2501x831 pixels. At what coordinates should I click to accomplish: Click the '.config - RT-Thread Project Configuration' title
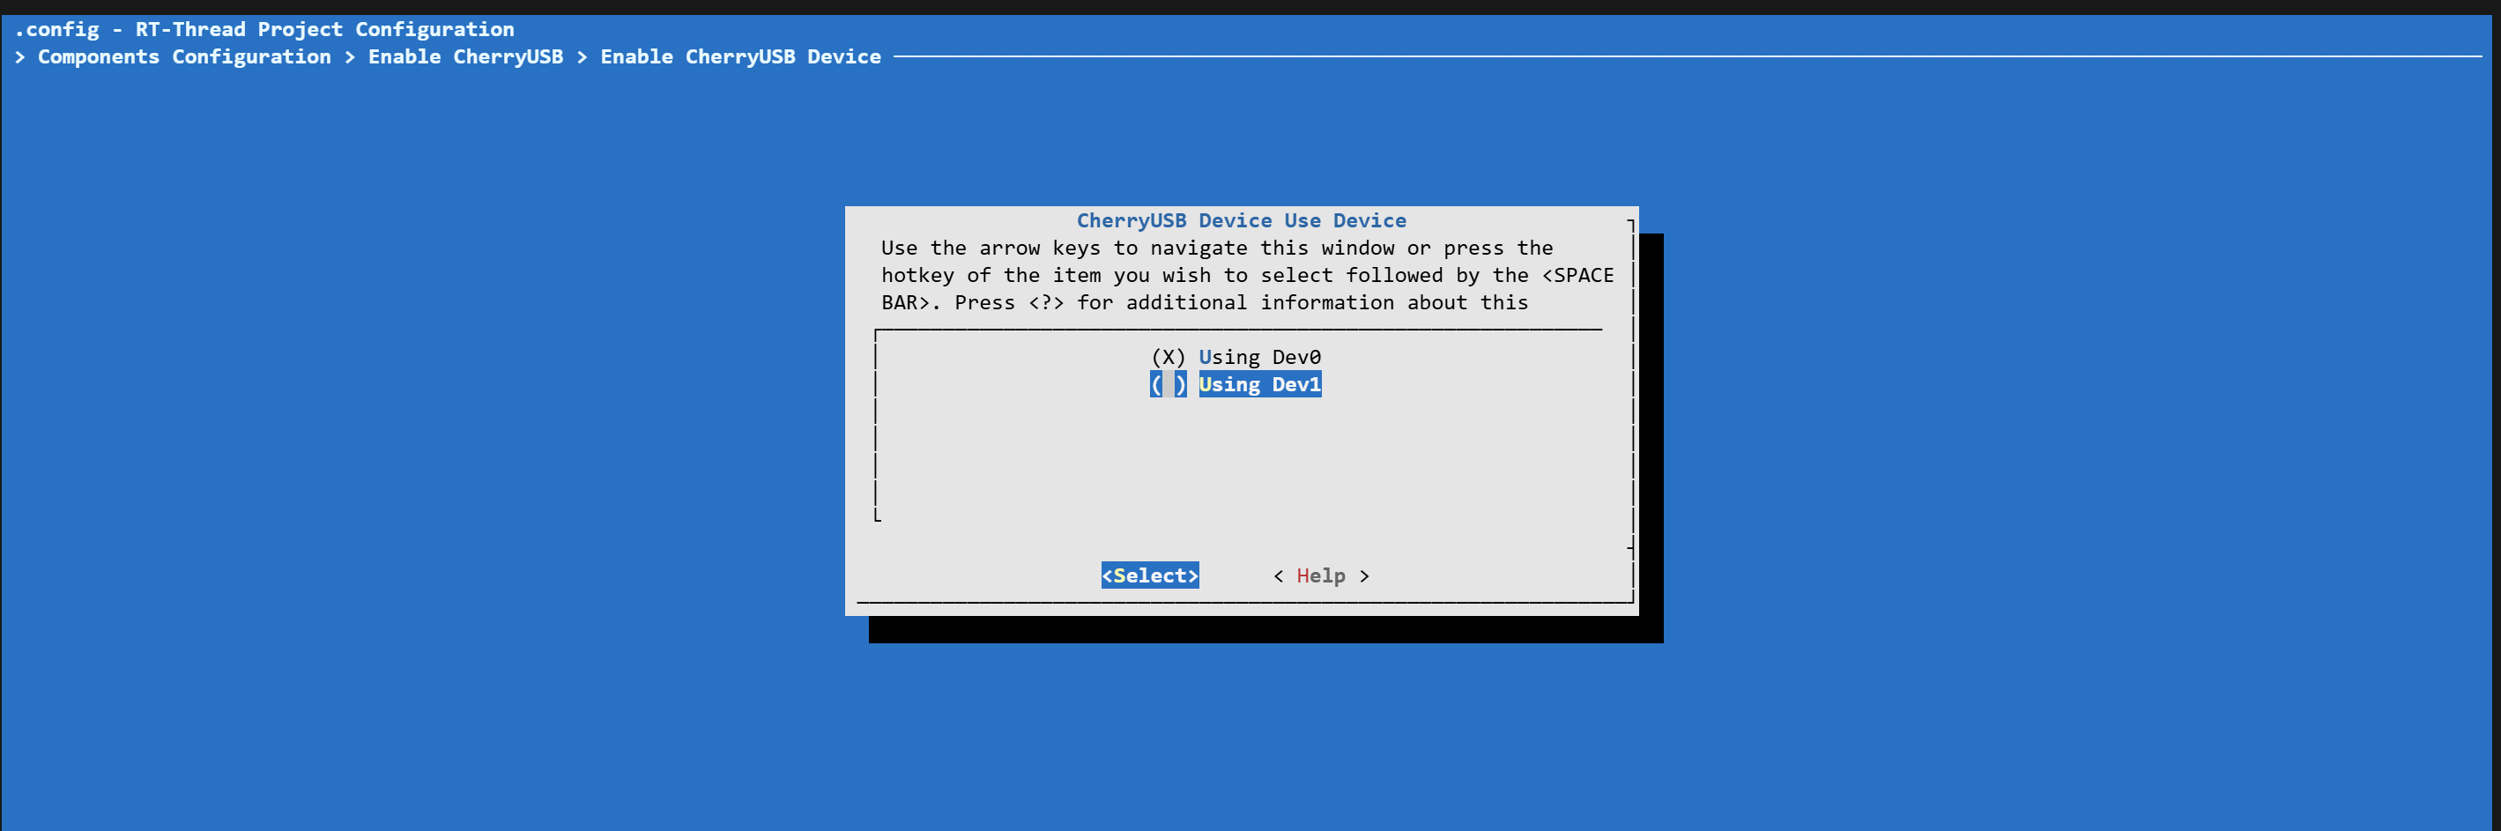264,29
